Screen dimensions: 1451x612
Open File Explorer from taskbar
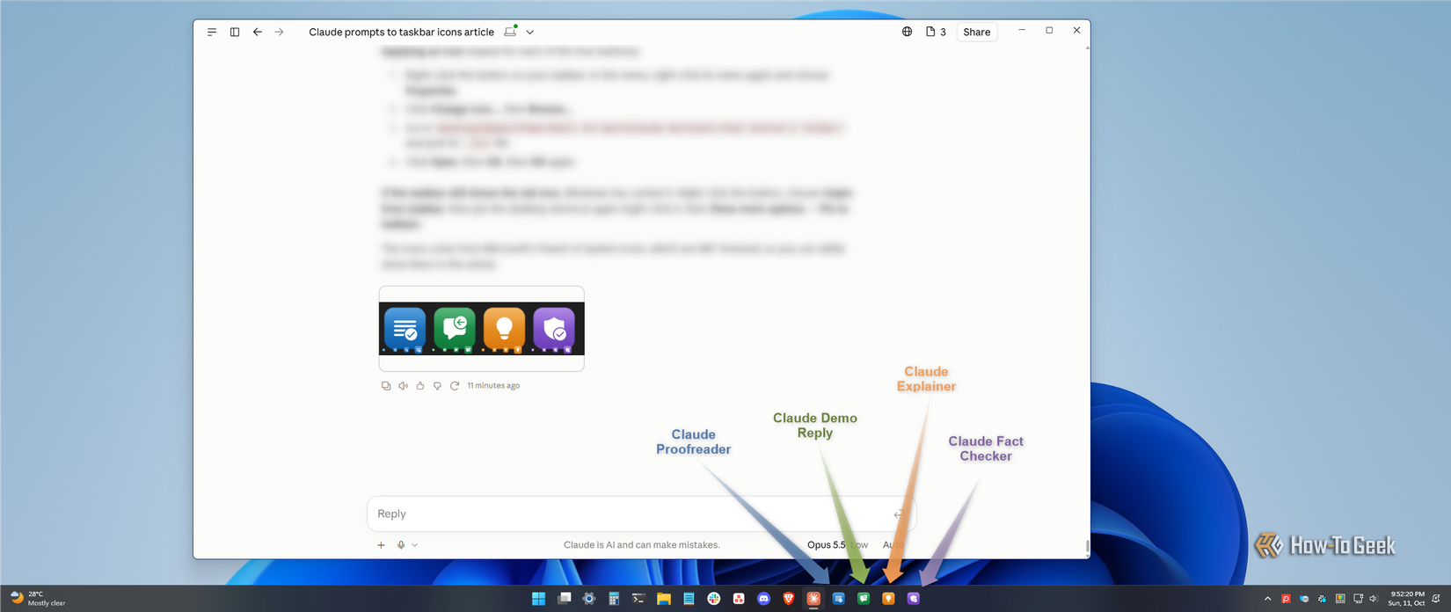[x=664, y=599]
